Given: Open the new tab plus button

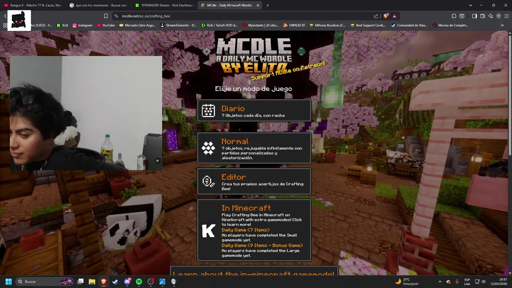Looking at the screenshot, I should (x=268, y=5).
